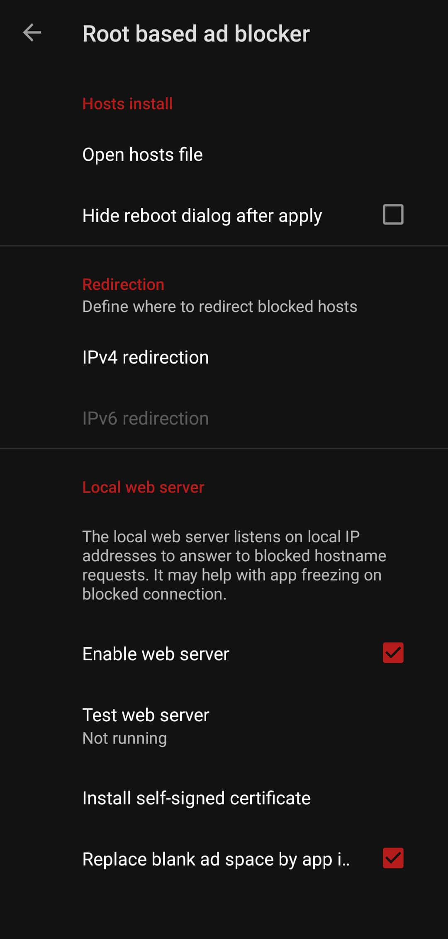Tap the greyed-out IPv6 redirection entry
This screenshot has width=448, height=939.
[145, 418]
